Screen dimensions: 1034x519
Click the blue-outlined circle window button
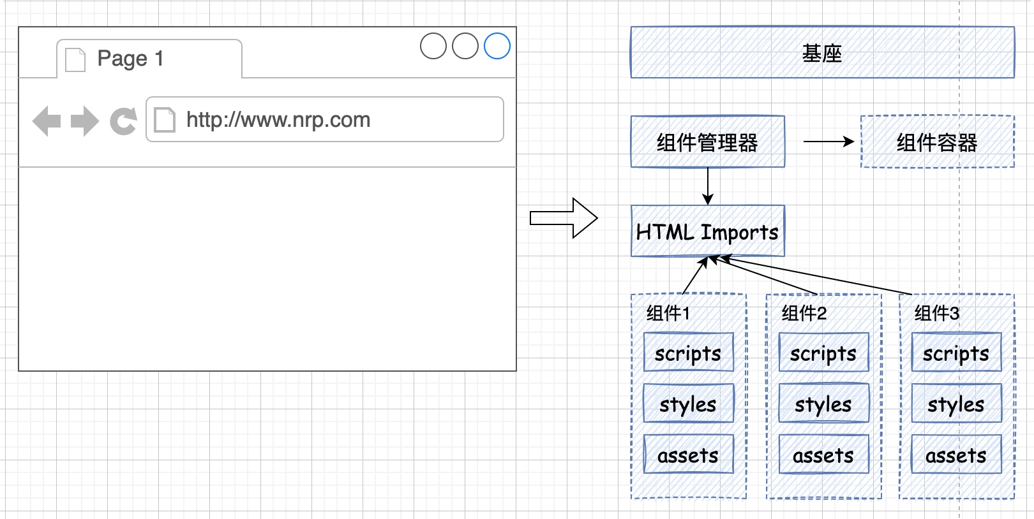[x=497, y=46]
